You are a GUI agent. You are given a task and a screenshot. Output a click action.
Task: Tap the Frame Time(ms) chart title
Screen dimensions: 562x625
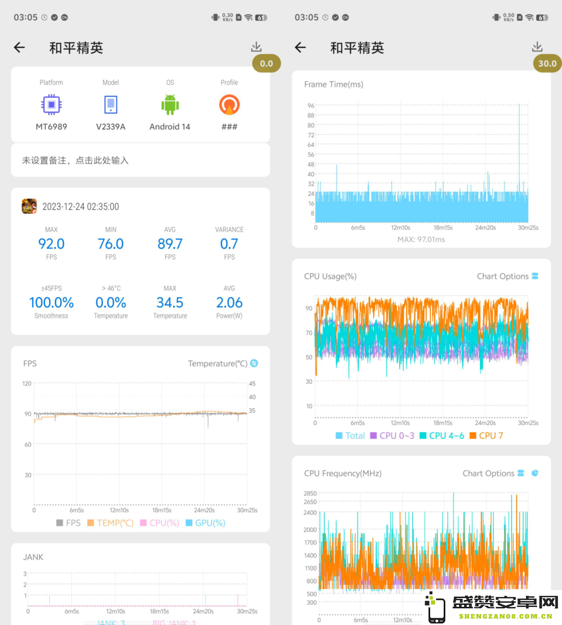(334, 84)
